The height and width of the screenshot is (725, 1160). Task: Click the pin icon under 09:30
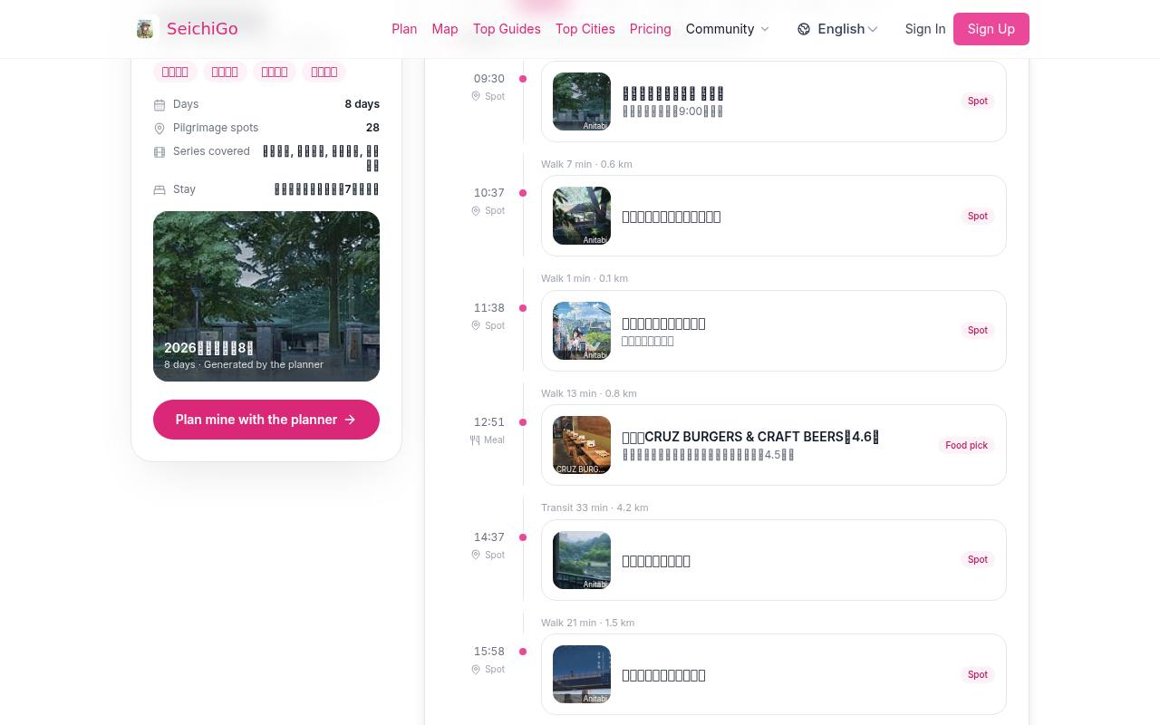(476, 96)
